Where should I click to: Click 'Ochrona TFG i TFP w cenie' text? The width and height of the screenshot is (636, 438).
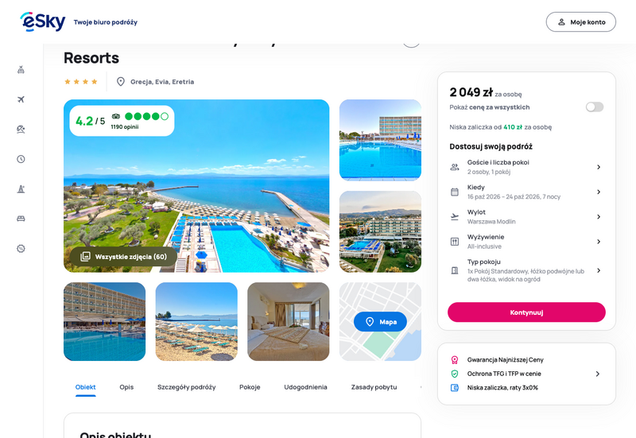click(504, 374)
